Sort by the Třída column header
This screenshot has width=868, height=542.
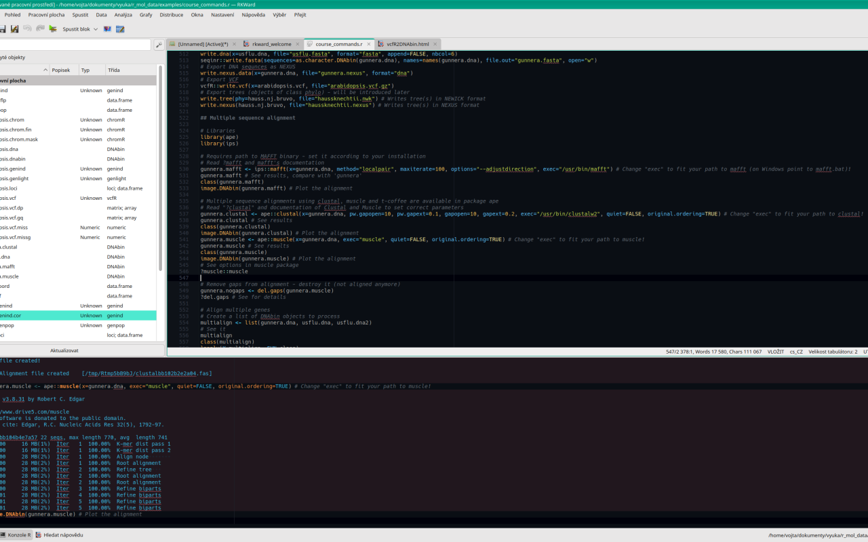pyautogui.click(x=131, y=70)
